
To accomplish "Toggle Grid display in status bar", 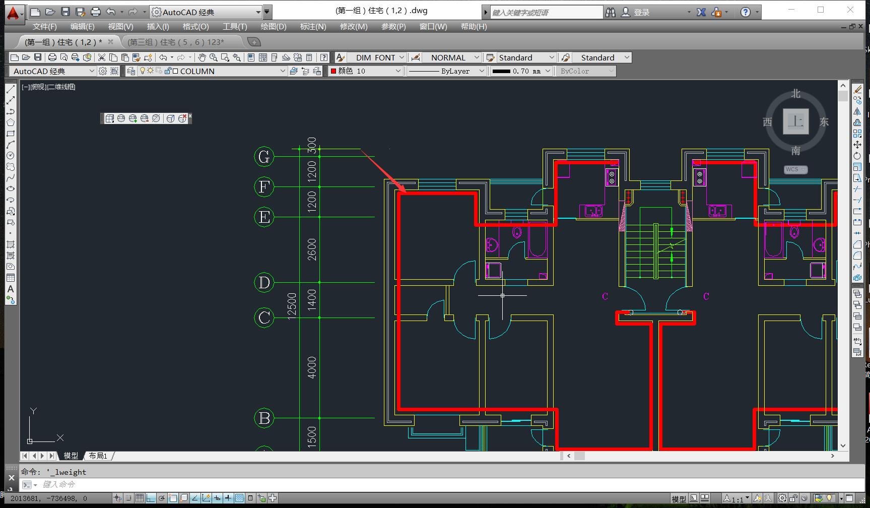I will coord(140,498).
